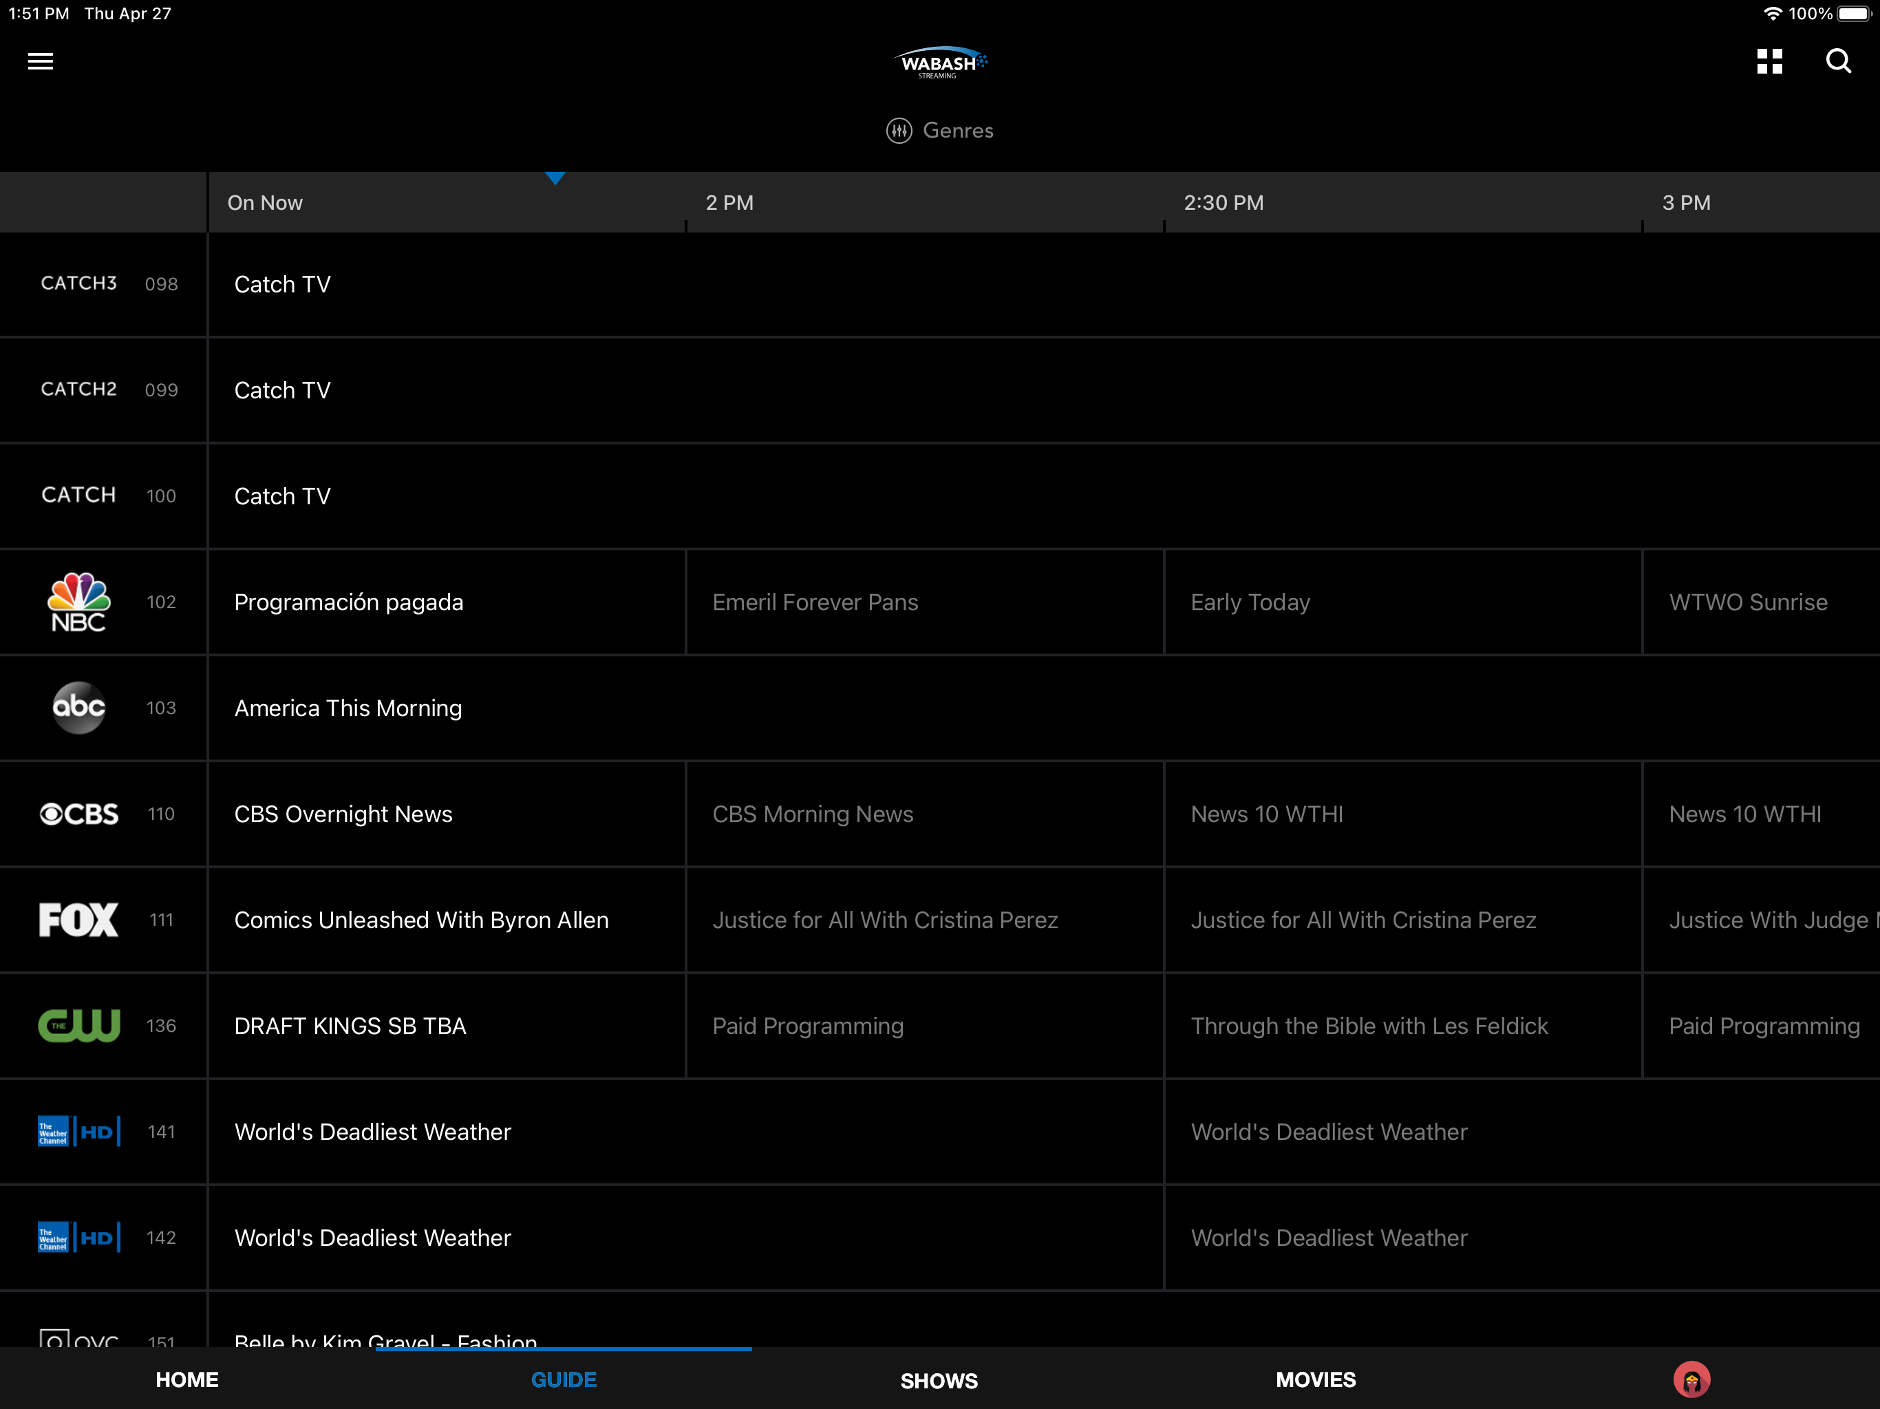This screenshot has width=1880, height=1409.
Task: Switch to the SHOWS tab
Action: (x=939, y=1380)
